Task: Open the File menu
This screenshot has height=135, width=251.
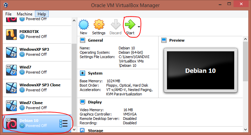Action: (8, 14)
